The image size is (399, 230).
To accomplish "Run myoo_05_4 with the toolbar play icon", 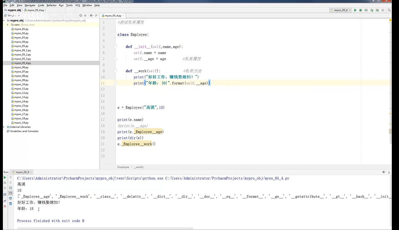I will pyautogui.click(x=355, y=10).
